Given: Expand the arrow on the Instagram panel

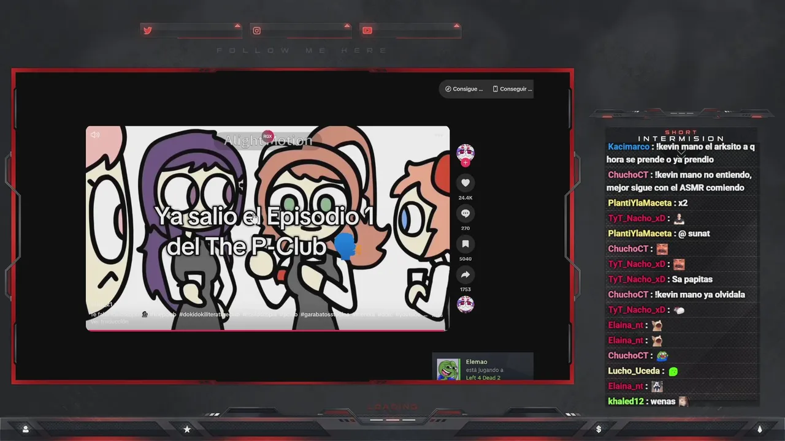Looking at the screenshot, I should (x=347, y=26).
